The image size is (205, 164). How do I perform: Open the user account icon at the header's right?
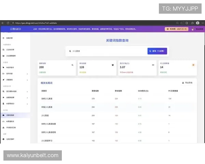193,29
